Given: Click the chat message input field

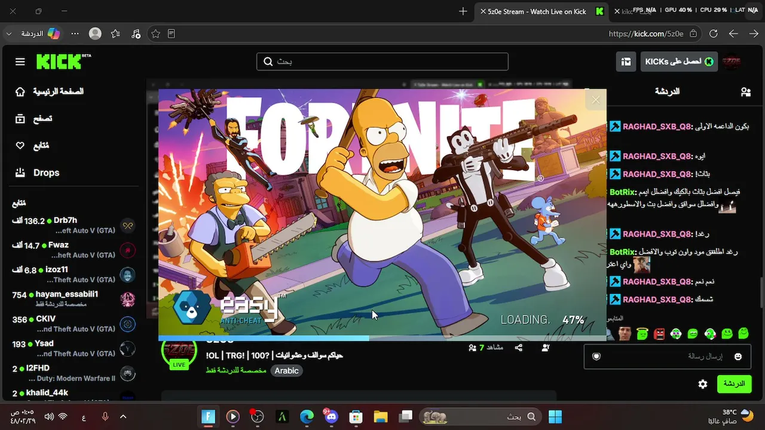Looking at the screenshot, I should coord(667,357).
